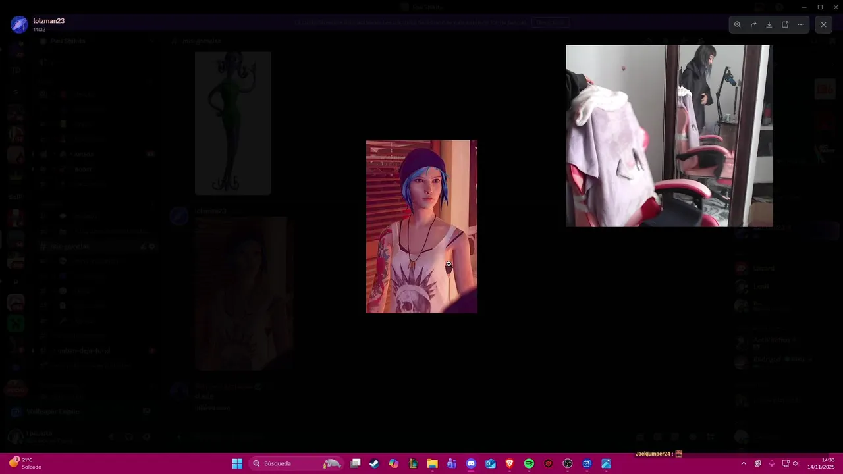Open OBS Studio from the taskbar
The image size is (843, 474).
pyautogui.click(x=568, y=463)
